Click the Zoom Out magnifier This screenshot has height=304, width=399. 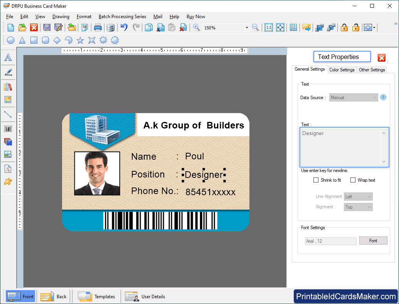point(255,27)
